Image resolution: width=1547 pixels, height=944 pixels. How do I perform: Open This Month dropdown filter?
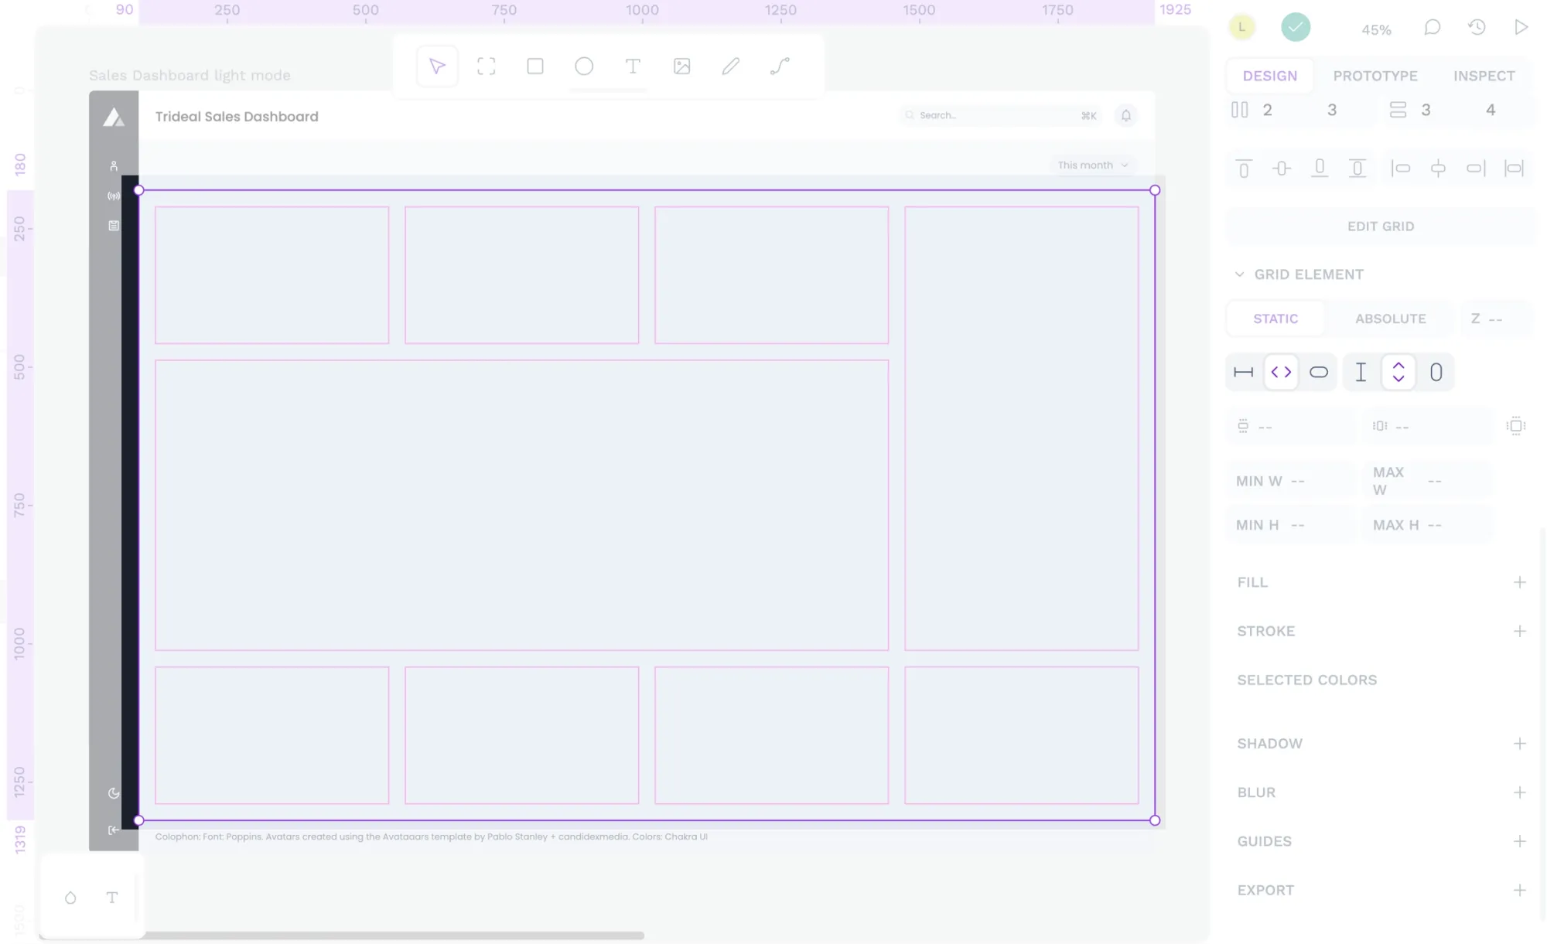point(1091,165)
